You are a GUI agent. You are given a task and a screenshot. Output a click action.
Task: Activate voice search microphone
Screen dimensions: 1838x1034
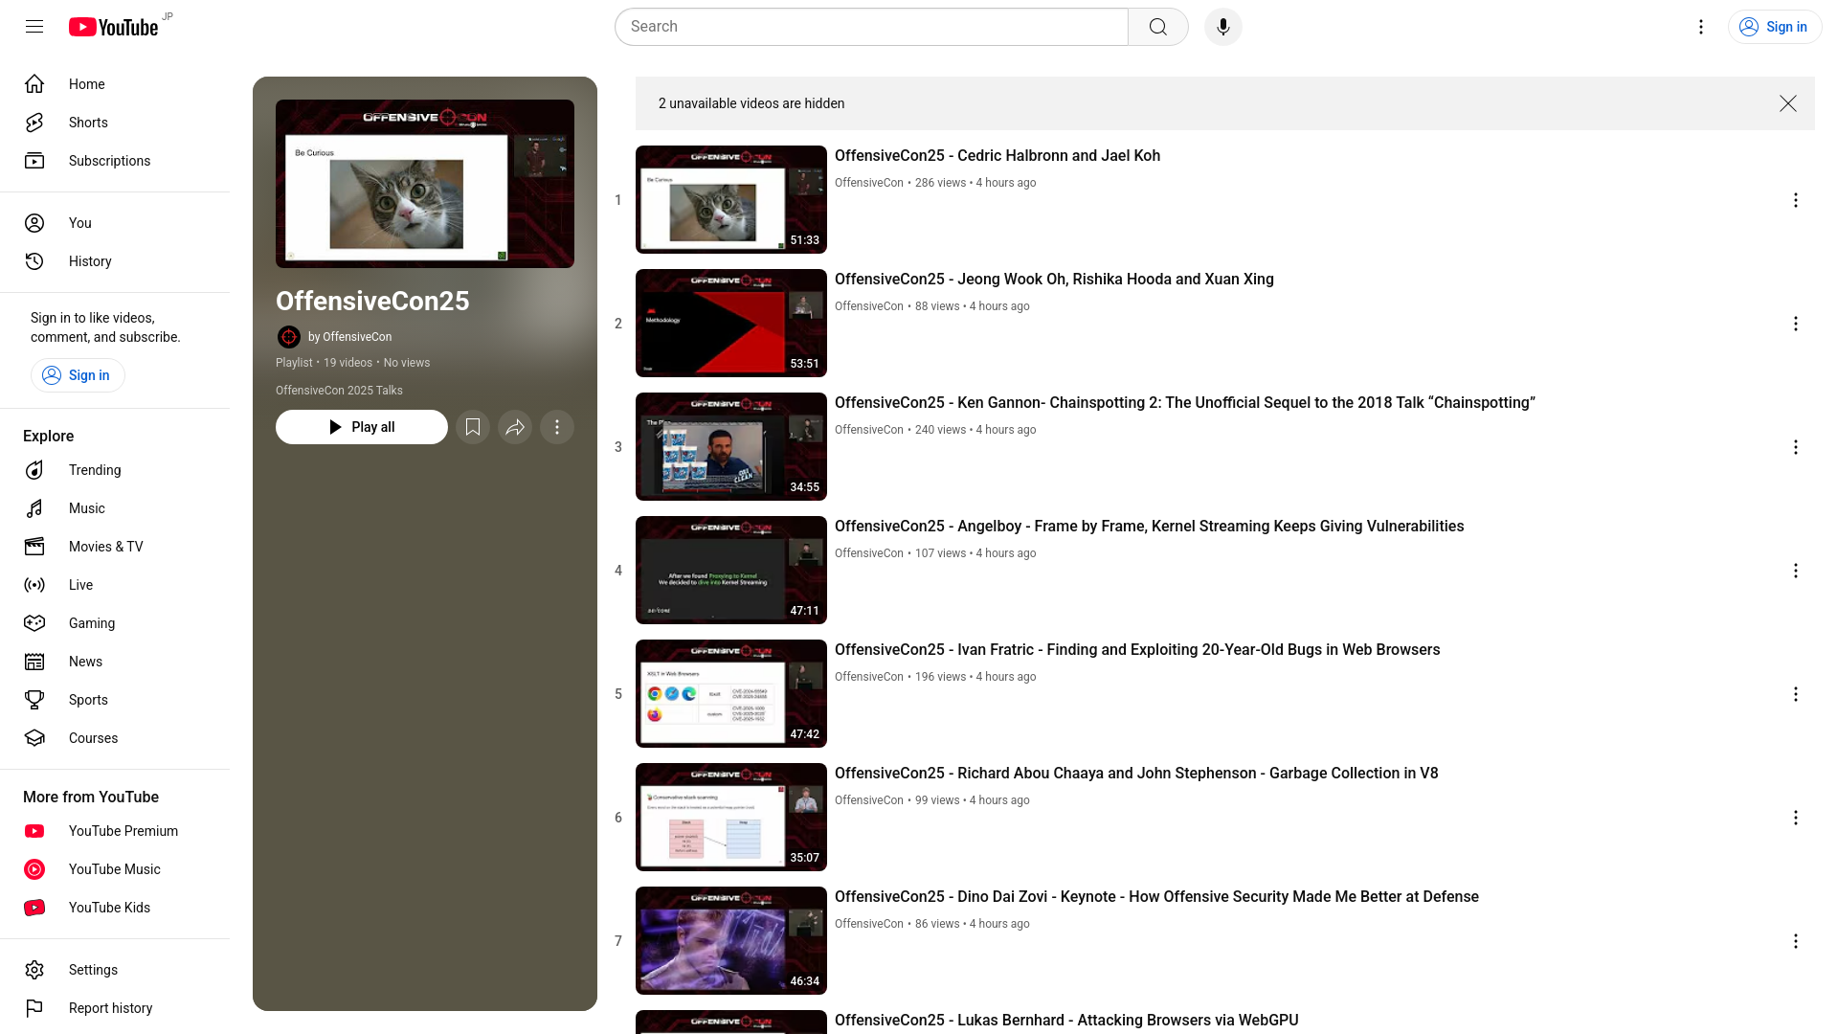coord(1223,27)
